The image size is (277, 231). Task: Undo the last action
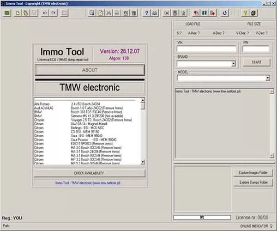click(x=45, y=13)
